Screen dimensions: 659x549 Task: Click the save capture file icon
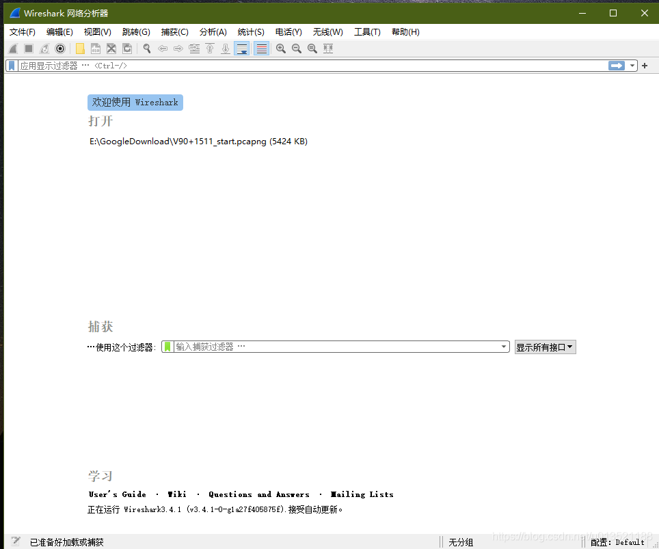click(x=96, y=49)
